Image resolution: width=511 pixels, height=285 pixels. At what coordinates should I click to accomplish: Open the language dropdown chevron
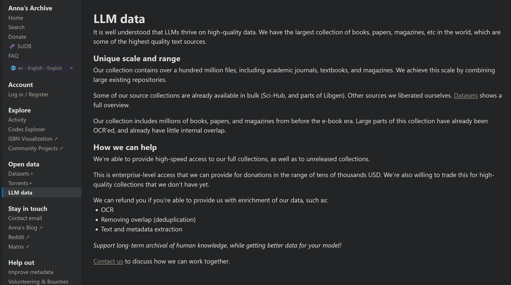(x=71, y=68)
